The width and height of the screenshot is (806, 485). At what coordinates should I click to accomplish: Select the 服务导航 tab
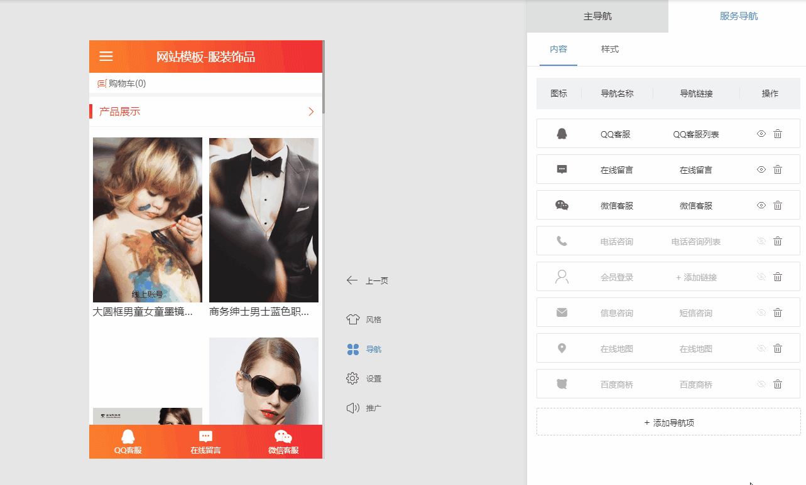click(x=738, y=16)
